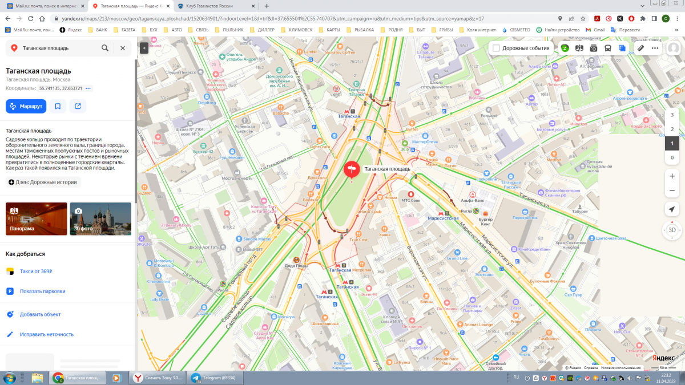Open Дзен: Дорожные истории link
This screenshot has width=685, height=385.
pos(43,183)
